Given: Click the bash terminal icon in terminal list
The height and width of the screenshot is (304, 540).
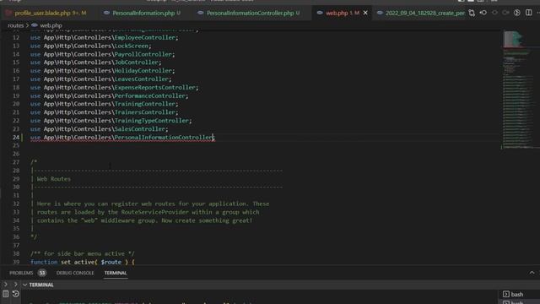Looking at the screenshot, I should pyautogui.click(x=506, y=295).
